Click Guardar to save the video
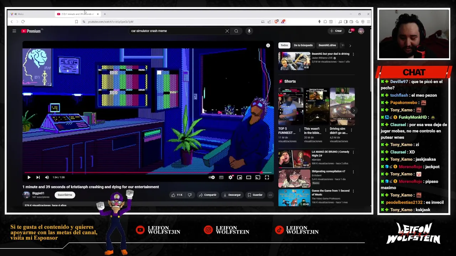This screenshot has height=256, width=456. [255, 195]
